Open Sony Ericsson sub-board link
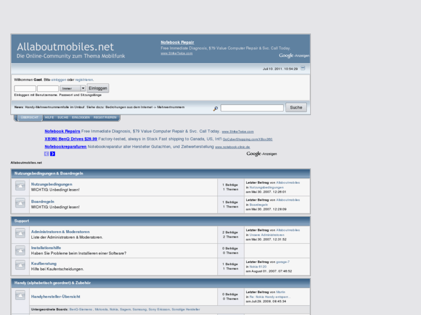Viewport: 421px width, 315px height. pos(159,309)
